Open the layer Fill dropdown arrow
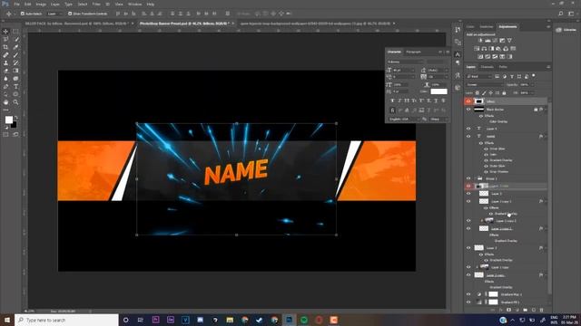This screenshot has height=326, width=581. pyautogui.click(x=533, y=92)
